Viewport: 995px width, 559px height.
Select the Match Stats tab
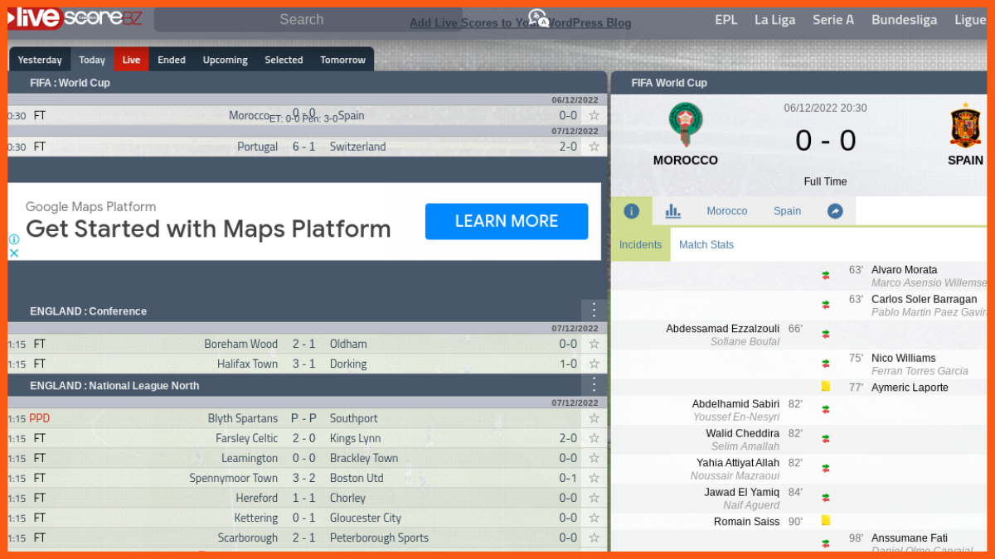click(706, 245)
